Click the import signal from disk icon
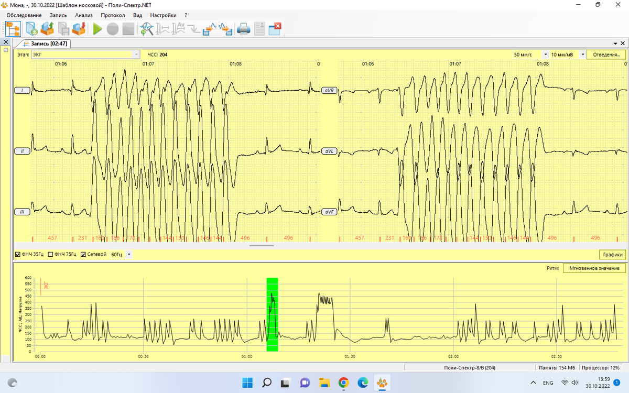 click(226, 29)
